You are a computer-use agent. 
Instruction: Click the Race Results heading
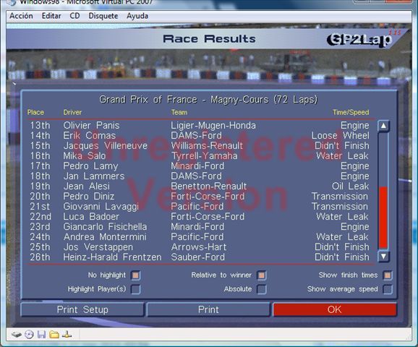click(209, 39)
